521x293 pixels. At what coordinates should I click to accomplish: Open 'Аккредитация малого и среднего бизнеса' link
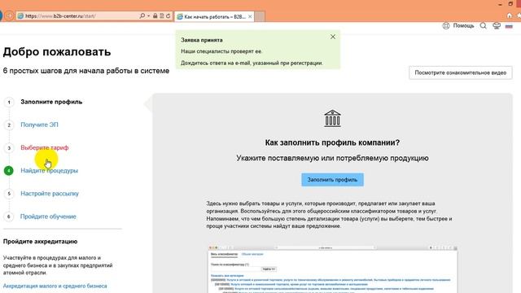[x=55, y=286]
